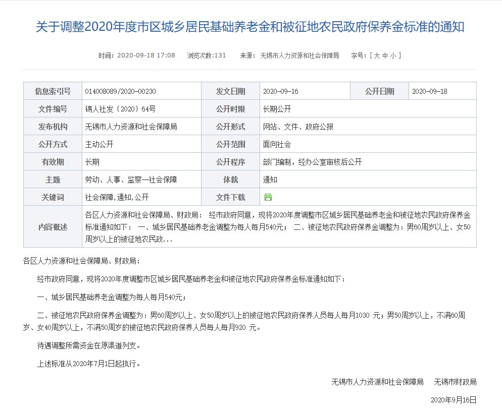Click the 浏览次数 view count
Screen dimensions: 502x412
click(x=207, y=55)
